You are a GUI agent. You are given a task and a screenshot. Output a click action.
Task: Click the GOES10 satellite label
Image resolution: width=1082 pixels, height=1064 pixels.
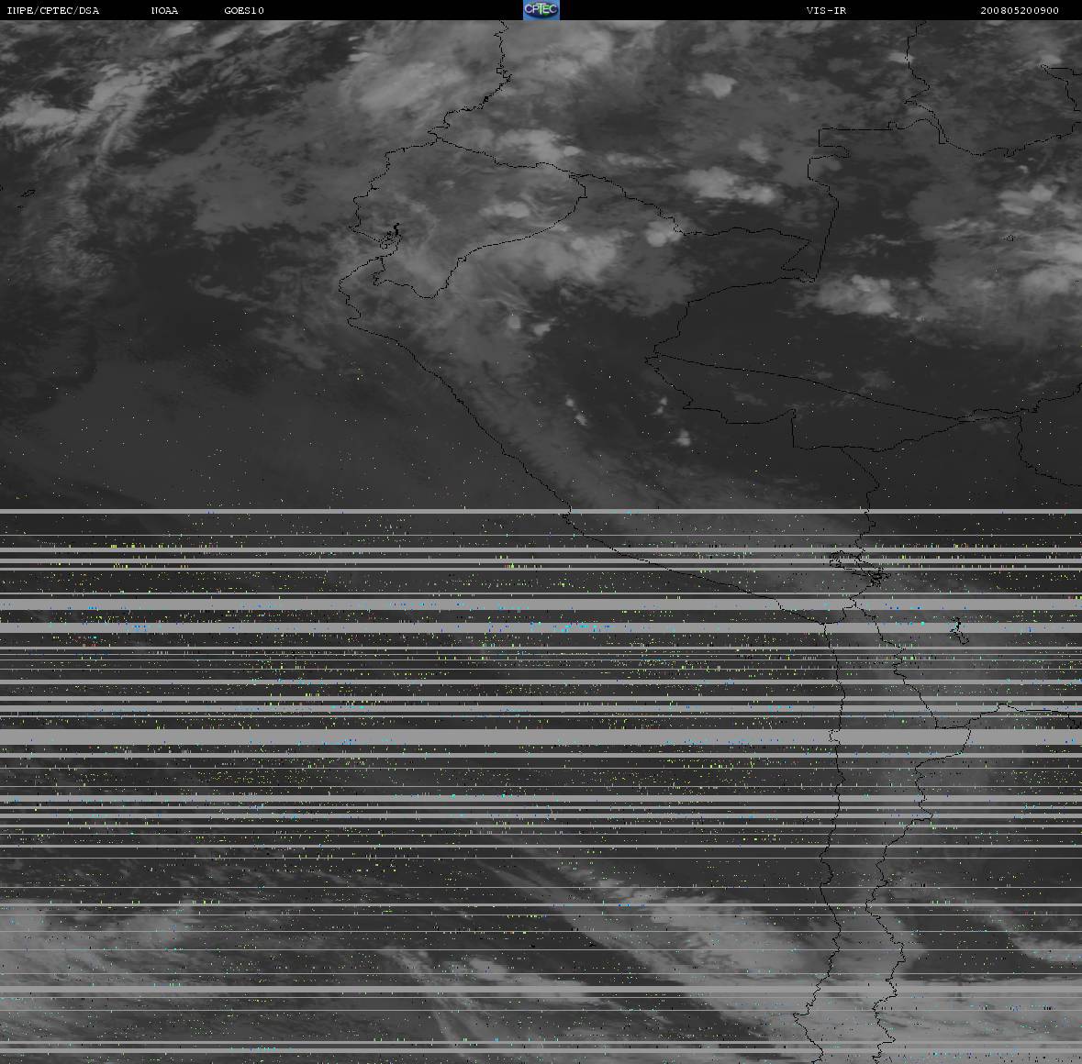point(244,10)
